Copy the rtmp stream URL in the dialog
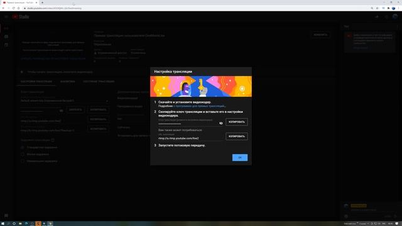Viewport: 402px width, 226px height. click(236, 136)
